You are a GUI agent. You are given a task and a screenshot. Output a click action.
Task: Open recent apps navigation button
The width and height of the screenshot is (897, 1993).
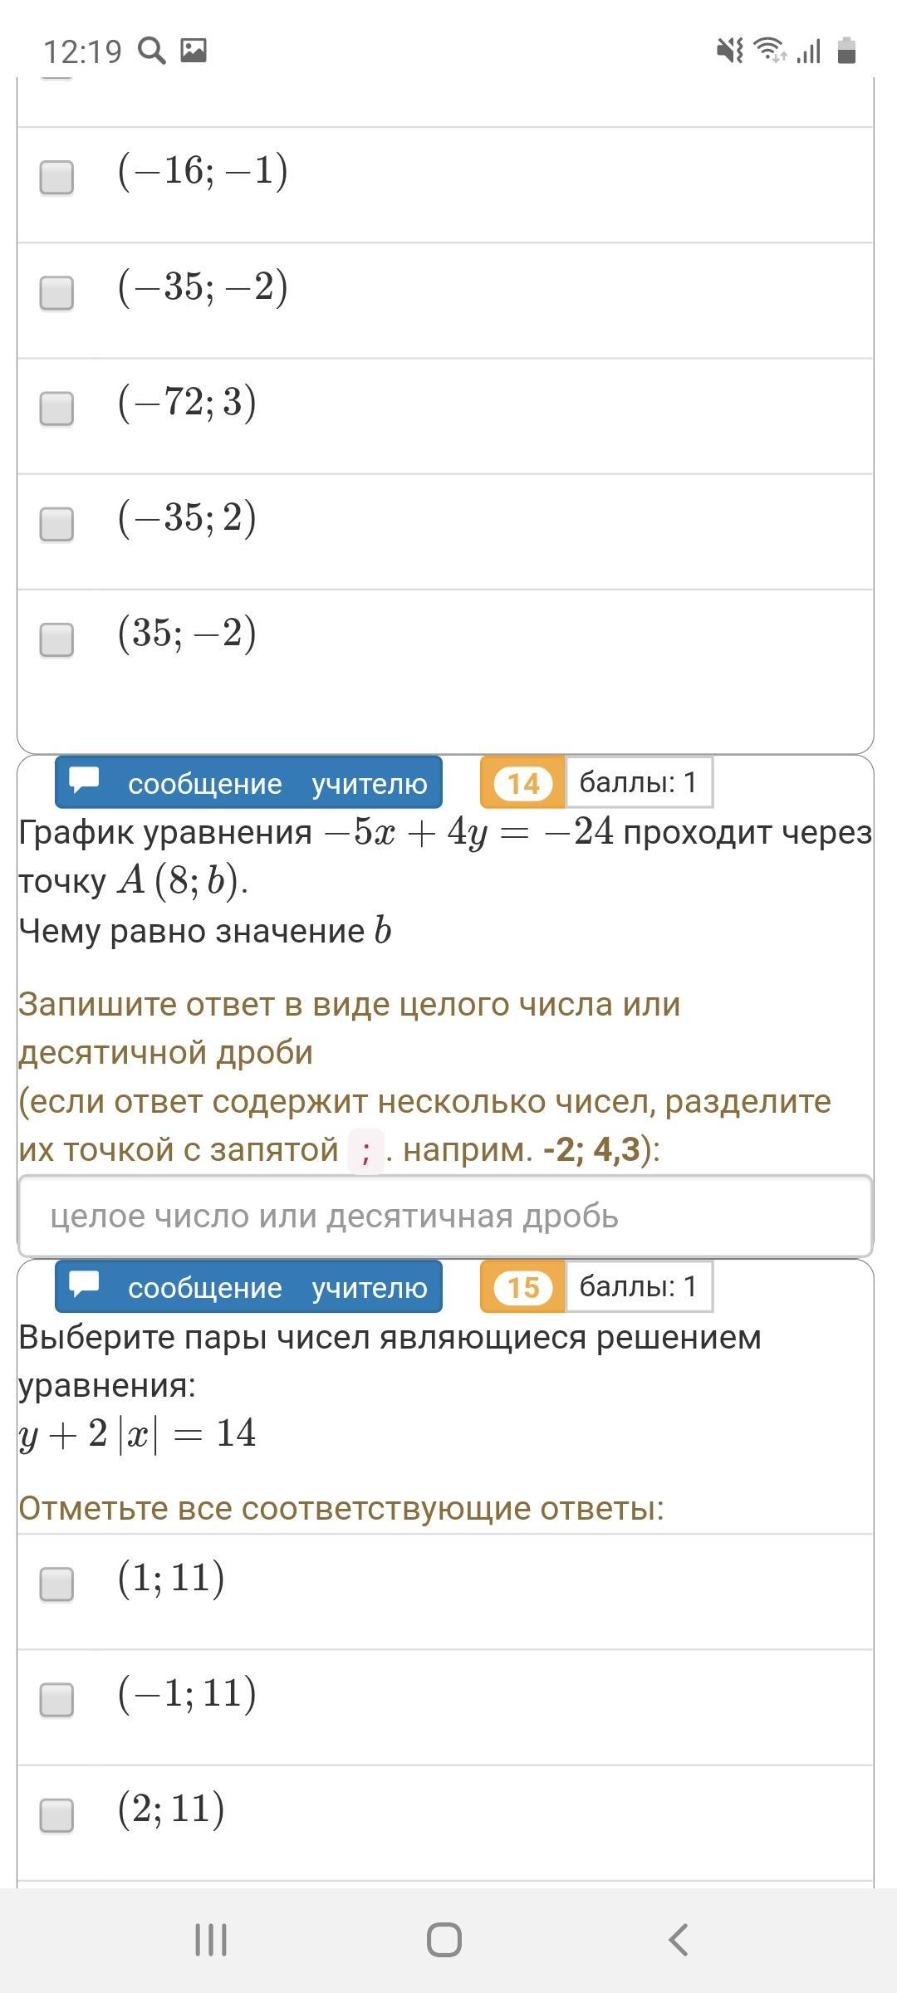(x=211, y=1940)
